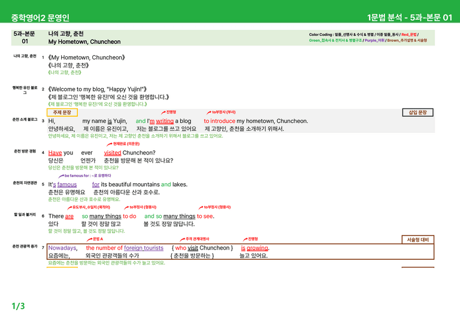Click the 'be famous for : ~로 유명하다' note

click(x=85, y=175)
